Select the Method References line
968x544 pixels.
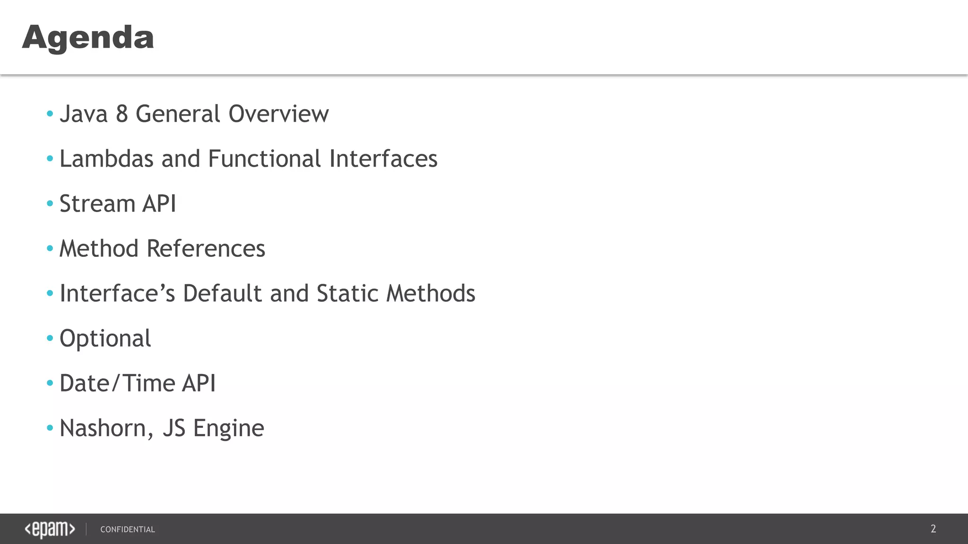(x=162, y=248)
